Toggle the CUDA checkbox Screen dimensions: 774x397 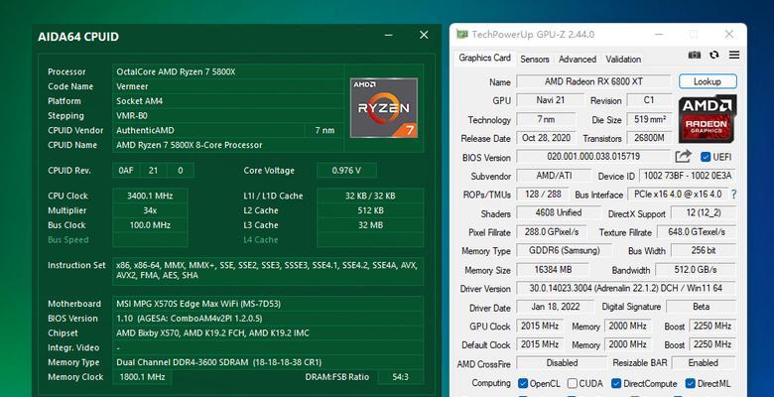tap(573, 383)
